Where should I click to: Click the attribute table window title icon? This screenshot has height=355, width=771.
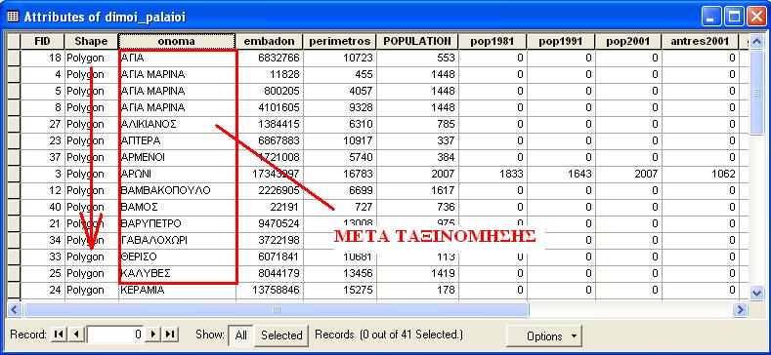(x=14, y=18)
